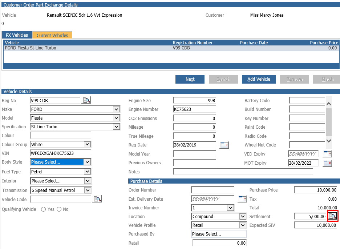Viewport: 340px width, 249px height.
Task: Open the Est. Delivery Date calendar icon
Action: click(242, 199)
